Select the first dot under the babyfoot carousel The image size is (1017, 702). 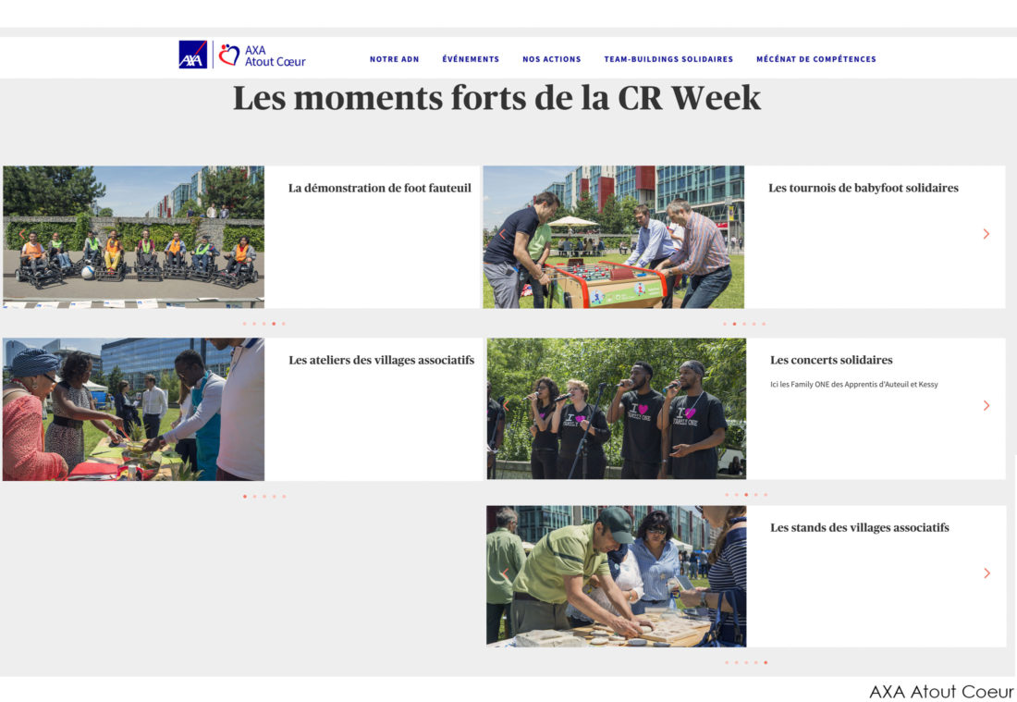tap(725, 323)
